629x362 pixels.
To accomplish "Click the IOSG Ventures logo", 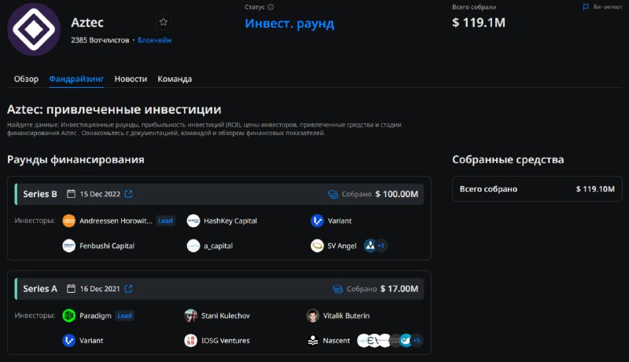I will 191,340.
